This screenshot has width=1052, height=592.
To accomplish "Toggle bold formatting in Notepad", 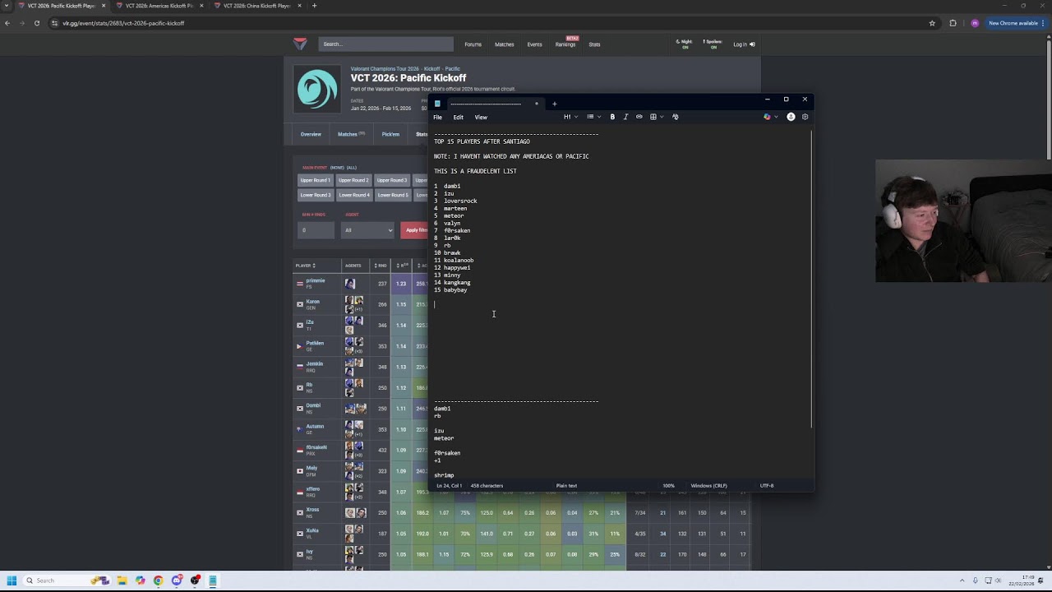I will [612, 117].
